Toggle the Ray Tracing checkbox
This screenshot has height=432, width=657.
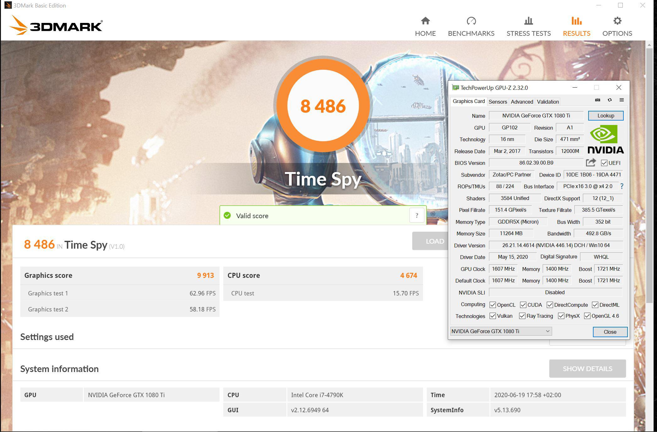pyautogui.click(x=522, y=316)
